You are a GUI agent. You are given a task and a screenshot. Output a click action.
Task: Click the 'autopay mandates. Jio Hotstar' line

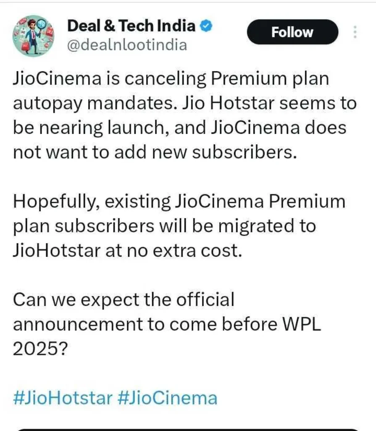[x=185, y=104]
